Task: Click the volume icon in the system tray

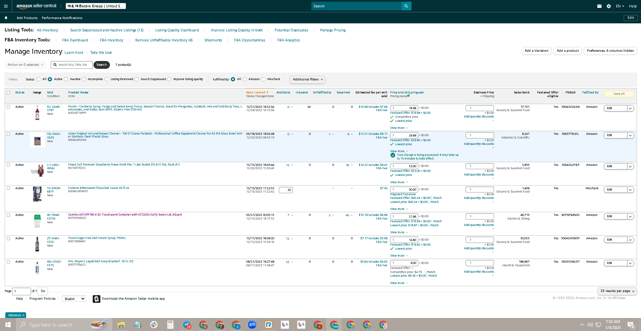Action: point(590,325)
